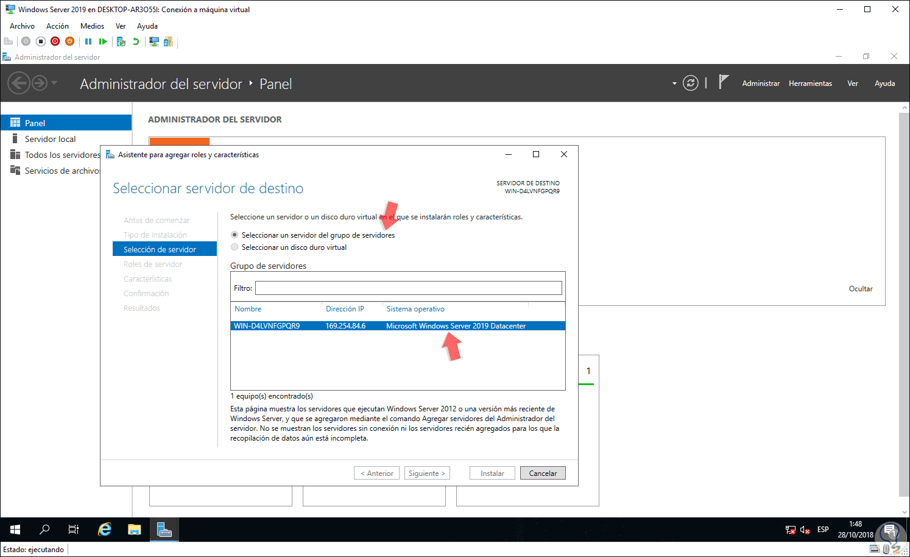The width and height of the screenshot is (910, 557).
Task: Click the muted volume tray icon
Action: point(805,530)
